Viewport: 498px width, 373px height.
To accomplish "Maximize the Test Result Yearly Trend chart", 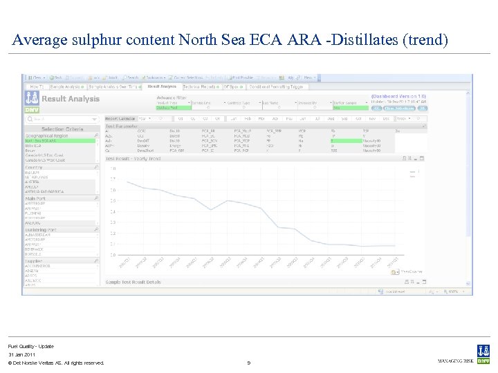I will [422, 158].
